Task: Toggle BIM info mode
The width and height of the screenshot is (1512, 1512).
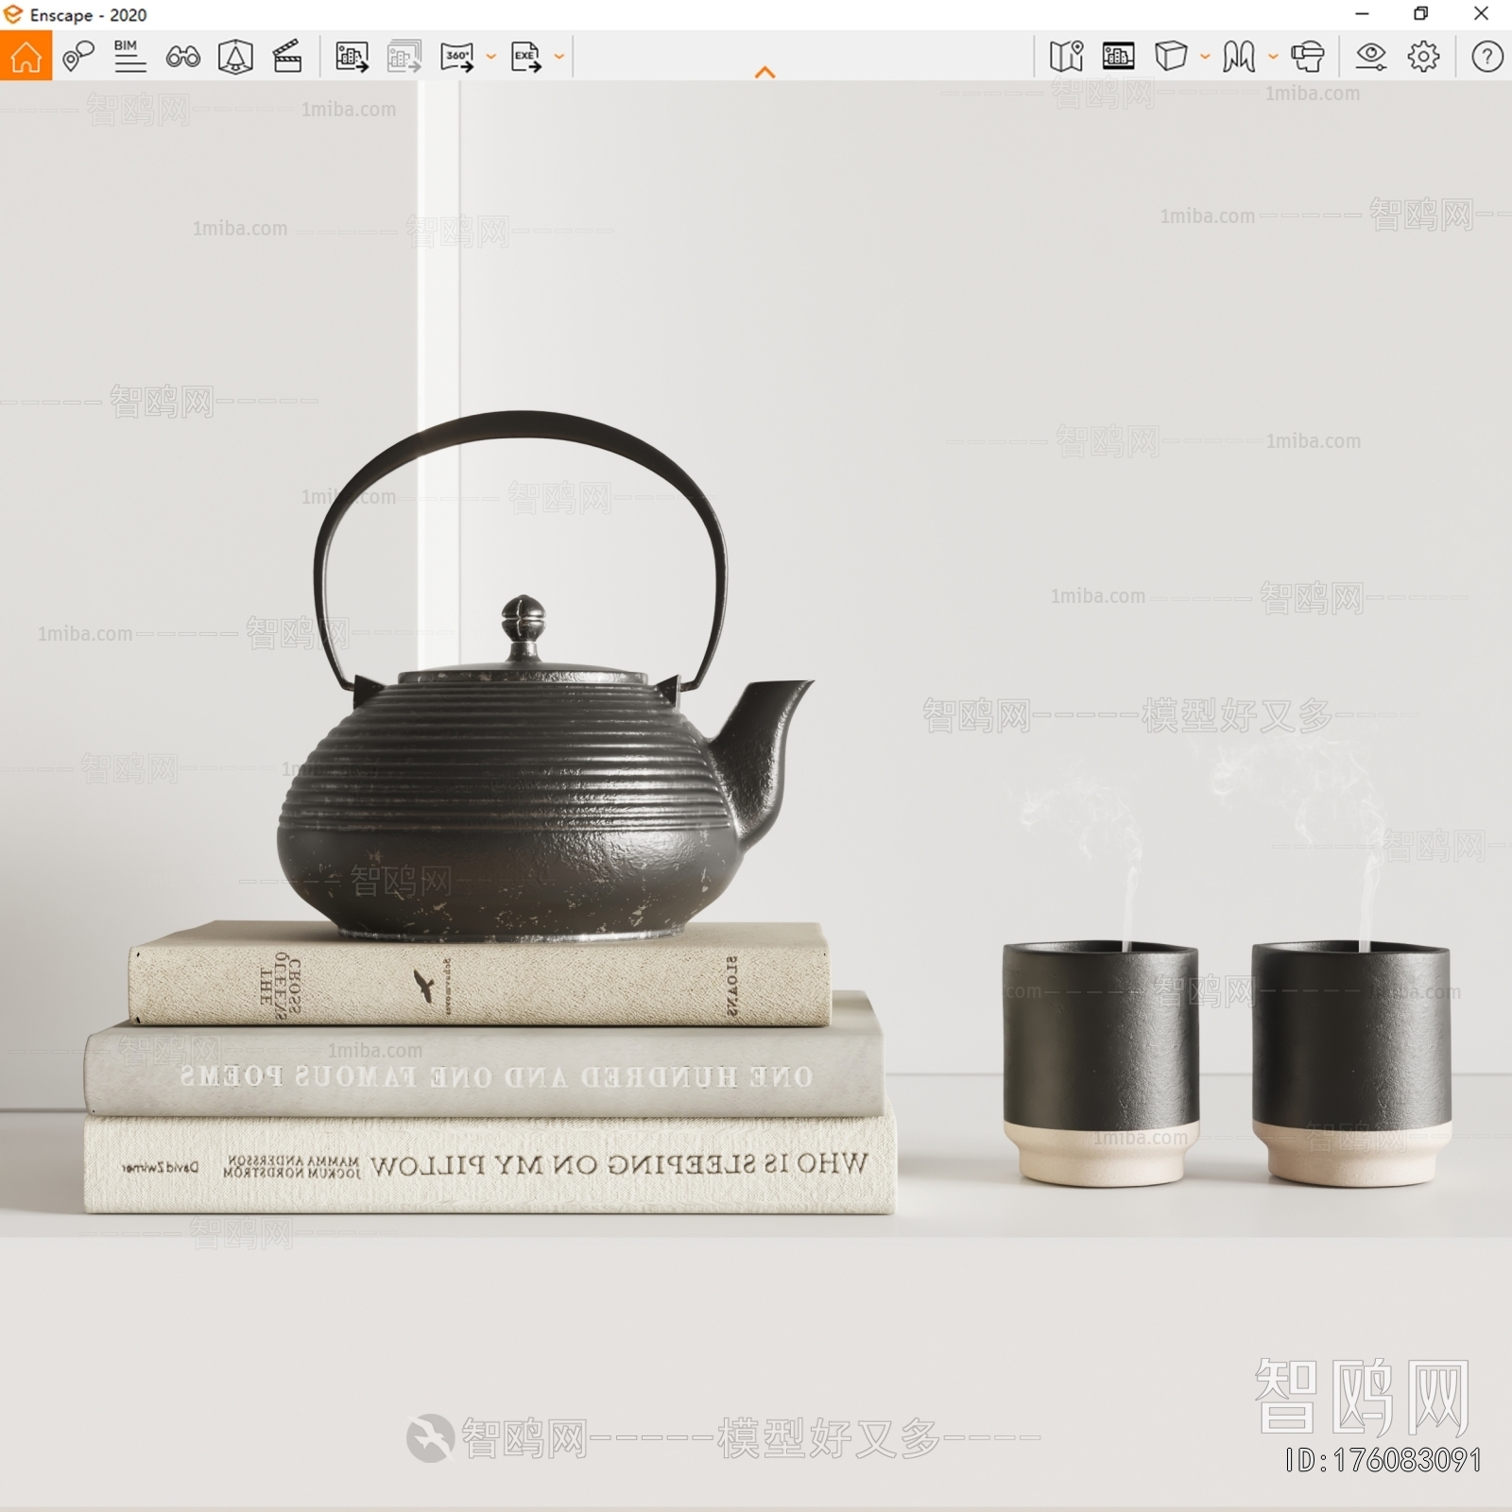Action: pyautogui.click(x=129, y=57)
